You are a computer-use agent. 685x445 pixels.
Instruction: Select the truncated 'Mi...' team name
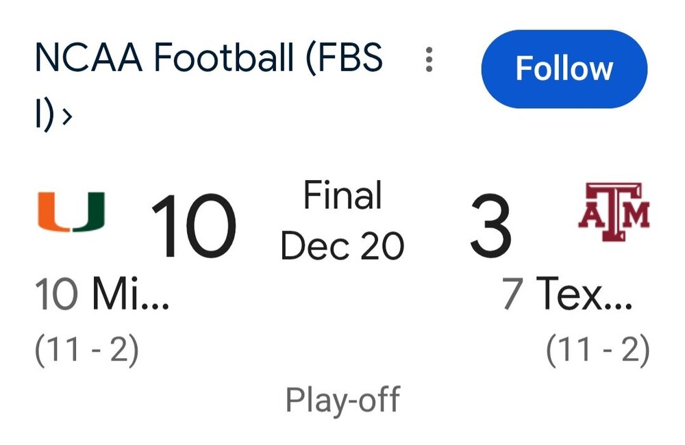[x=130, y=294]
